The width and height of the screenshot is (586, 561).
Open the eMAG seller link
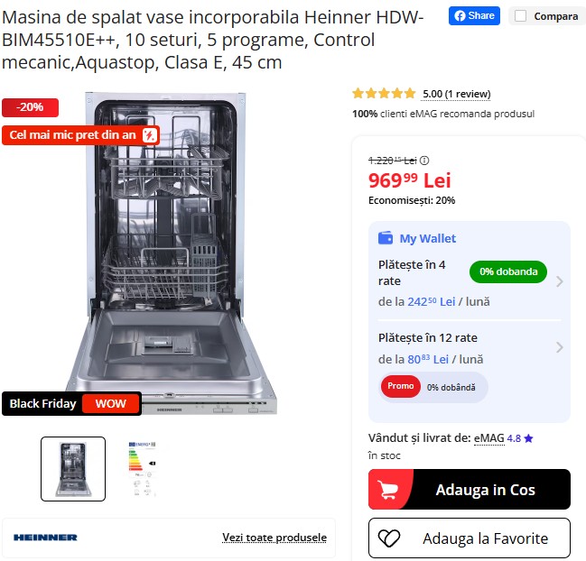[488, 438]
